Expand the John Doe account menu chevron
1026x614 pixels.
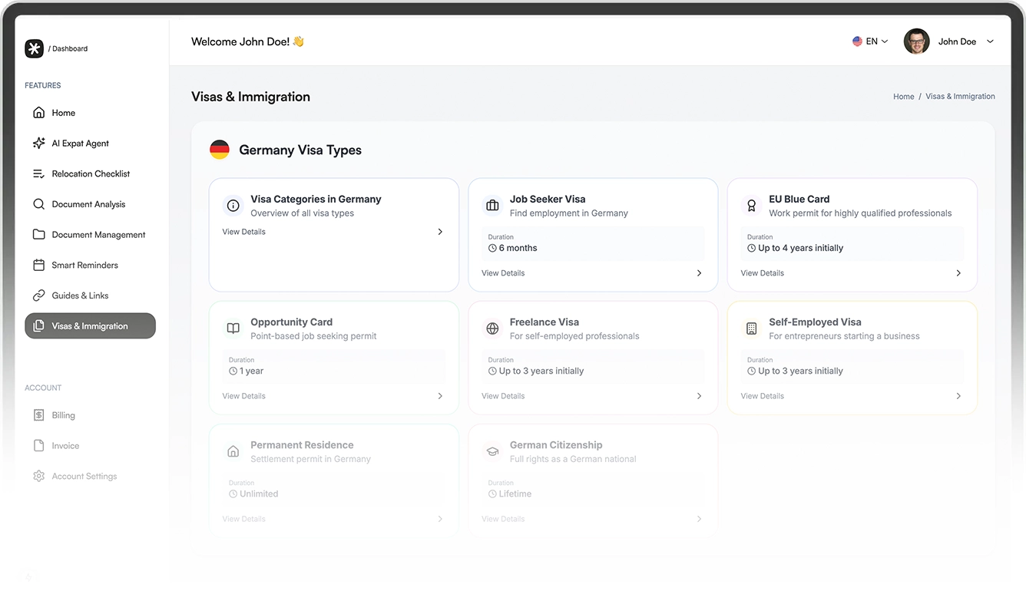pyautogui.click(x=990, y=41)
